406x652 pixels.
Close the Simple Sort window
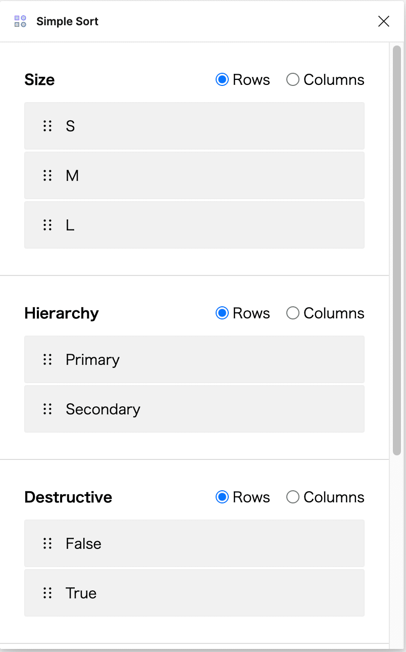click(384, 21)
